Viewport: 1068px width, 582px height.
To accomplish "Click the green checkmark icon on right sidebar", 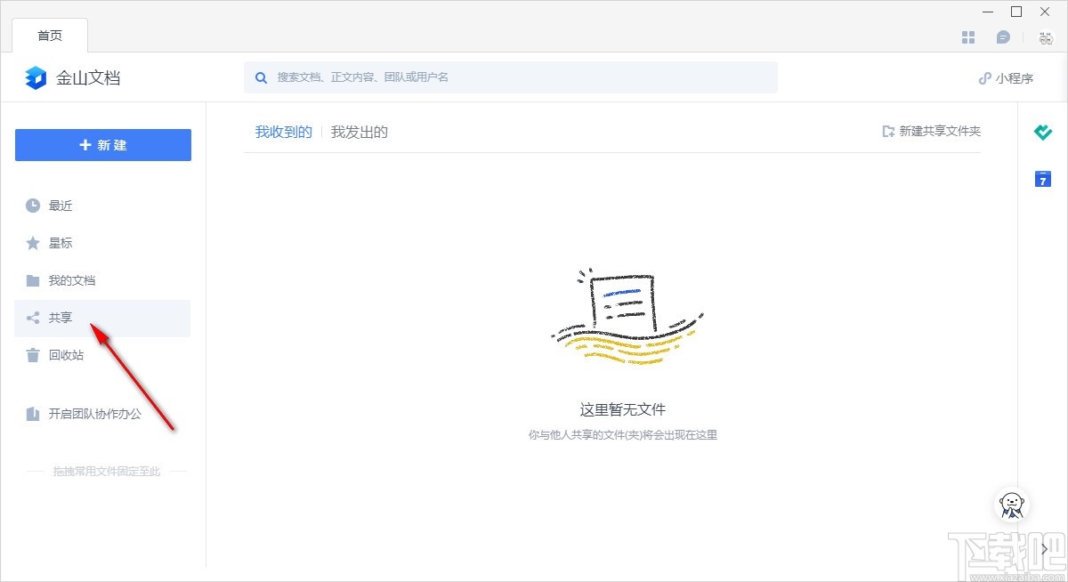I will (1041, 133).
